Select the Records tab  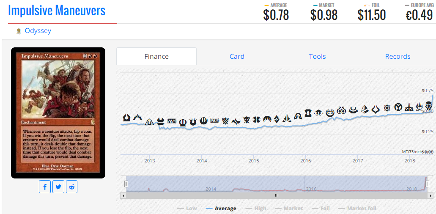tap(398, 56)
